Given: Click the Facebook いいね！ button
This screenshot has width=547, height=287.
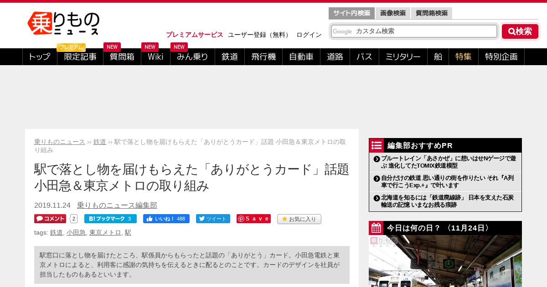Looking at the screenshot, I should point(166,219).
